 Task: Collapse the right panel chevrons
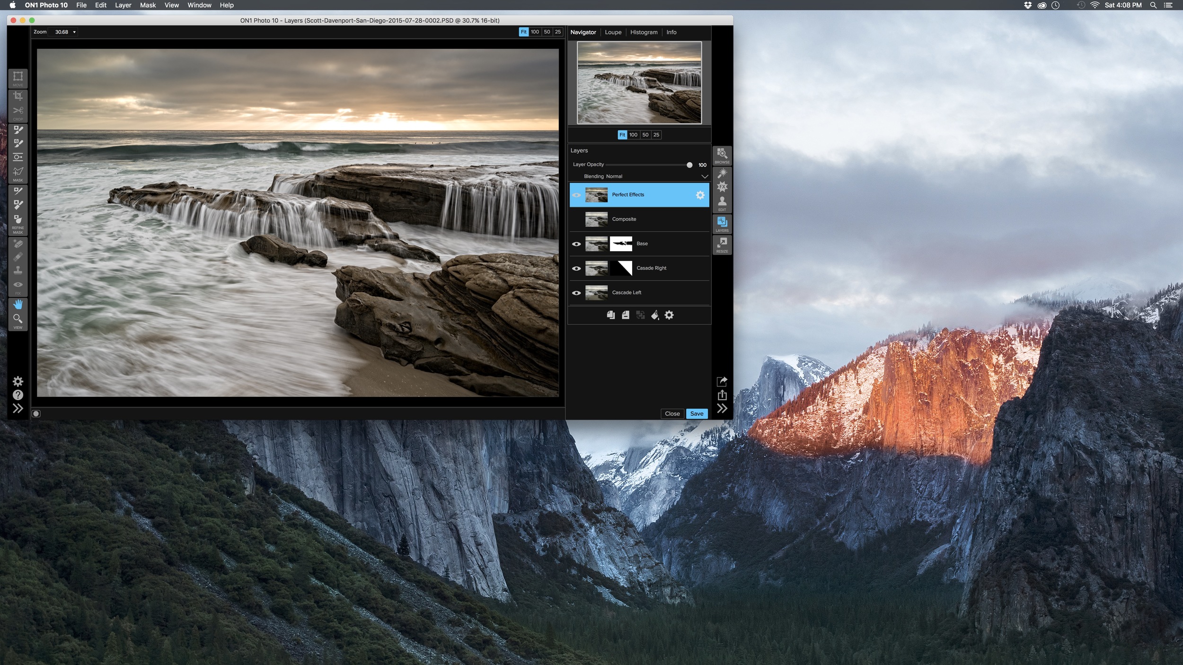pyautogui.click(x=722, y=409)
